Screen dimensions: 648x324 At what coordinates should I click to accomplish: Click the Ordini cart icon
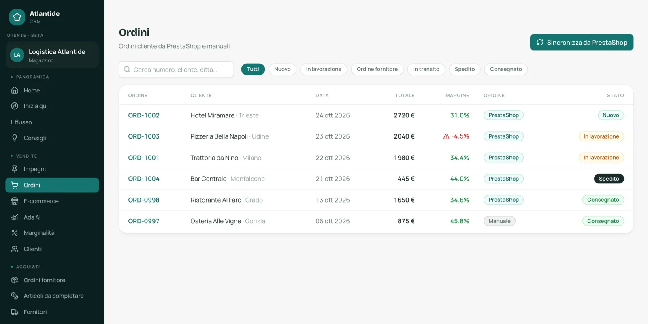click(15, 185)
